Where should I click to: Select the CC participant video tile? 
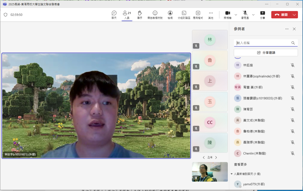tap(210, 122)
